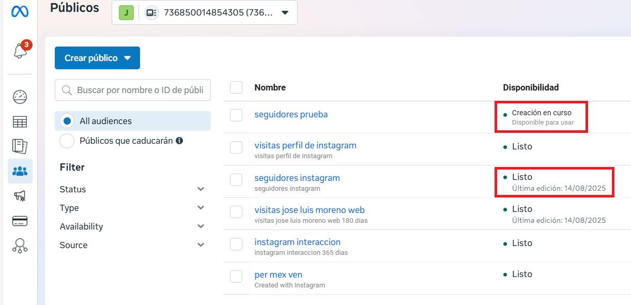Click info icon beside Públicos que caducarán
The width and height of the screenshot is (631, 305).
coord(179,141)
